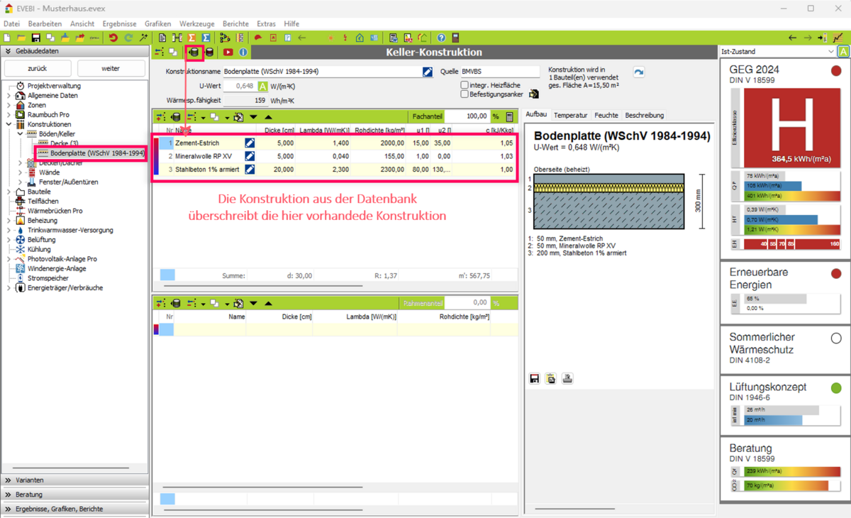Click the highlighted load-from-database icon
The height and width of the screenshot is (518, 851).
point(194,53)
